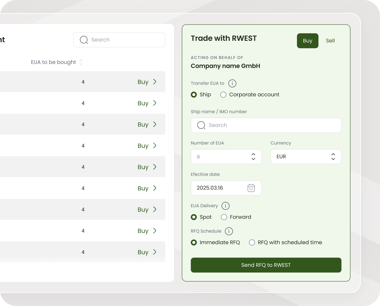This screenshot has height=306, width=380.
Task: Click the magnifier icon in ship name search
Action: point(201,125)
